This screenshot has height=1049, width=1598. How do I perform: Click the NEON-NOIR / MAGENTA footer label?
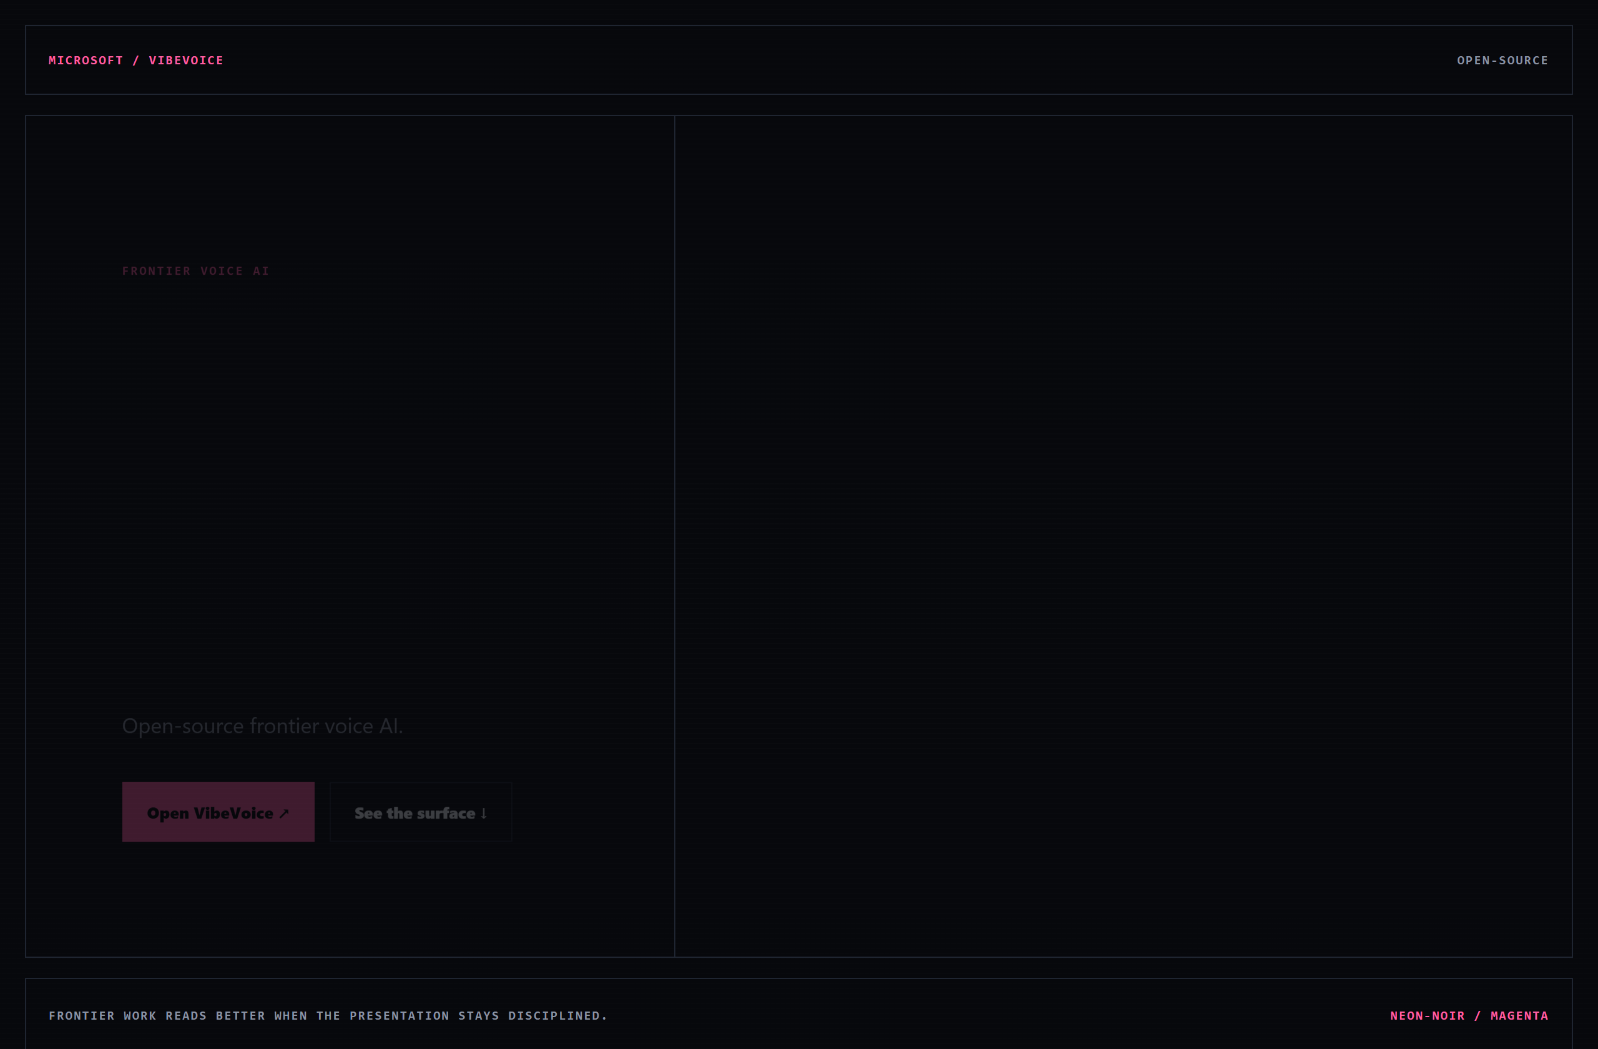1469,1015
